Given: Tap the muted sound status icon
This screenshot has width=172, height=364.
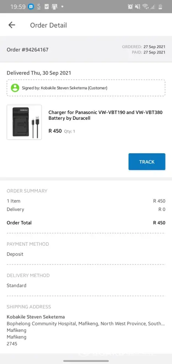Looking at the screenshot, I should tap(138, 7).
